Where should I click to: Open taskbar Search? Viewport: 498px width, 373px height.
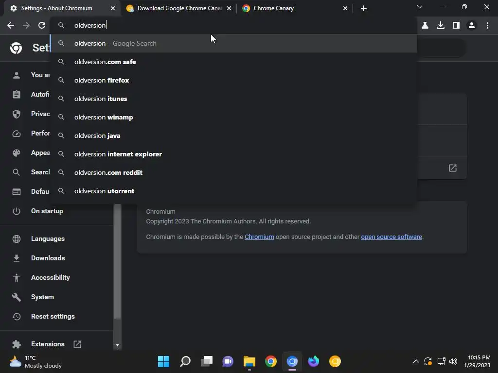185,361
